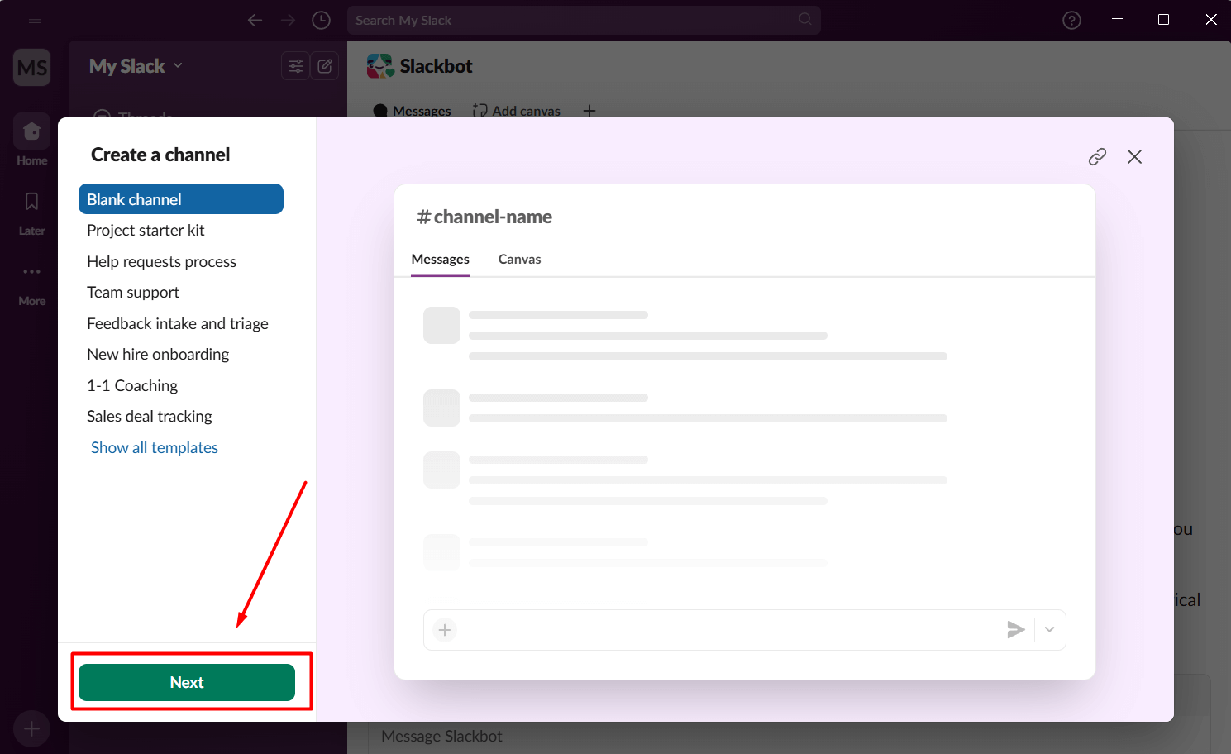Switch to the Canvas tab in preview
The image size is (1231, 754).
coord(519,259)
